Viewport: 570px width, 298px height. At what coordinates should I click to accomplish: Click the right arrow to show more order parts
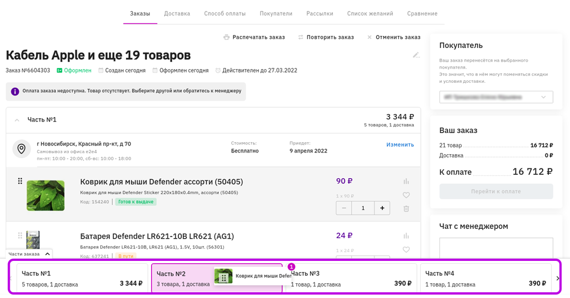pos(557,279)
